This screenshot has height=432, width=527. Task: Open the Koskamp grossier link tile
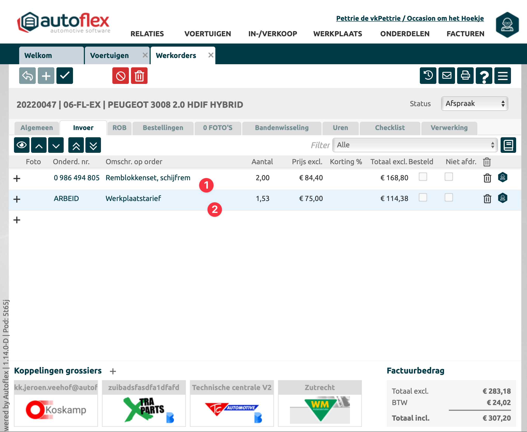point(56,410)
